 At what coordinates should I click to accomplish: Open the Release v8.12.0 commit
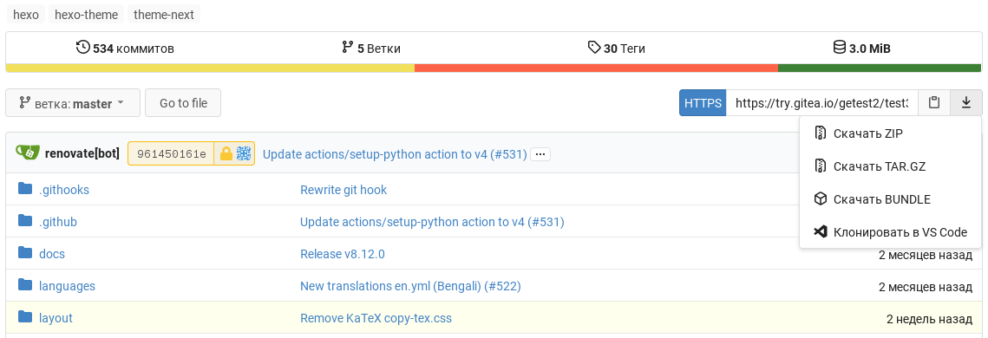342,254
